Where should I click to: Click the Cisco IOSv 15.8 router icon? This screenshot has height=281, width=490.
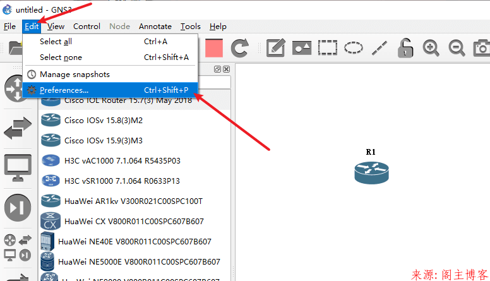(51, 120)
